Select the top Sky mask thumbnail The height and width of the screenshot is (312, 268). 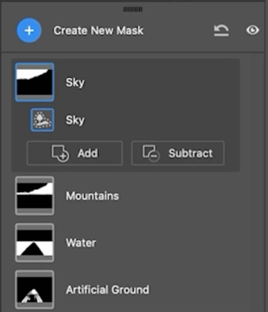pos(34,82)
